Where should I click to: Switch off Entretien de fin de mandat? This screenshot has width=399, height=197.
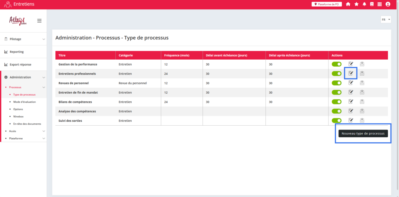336,92
